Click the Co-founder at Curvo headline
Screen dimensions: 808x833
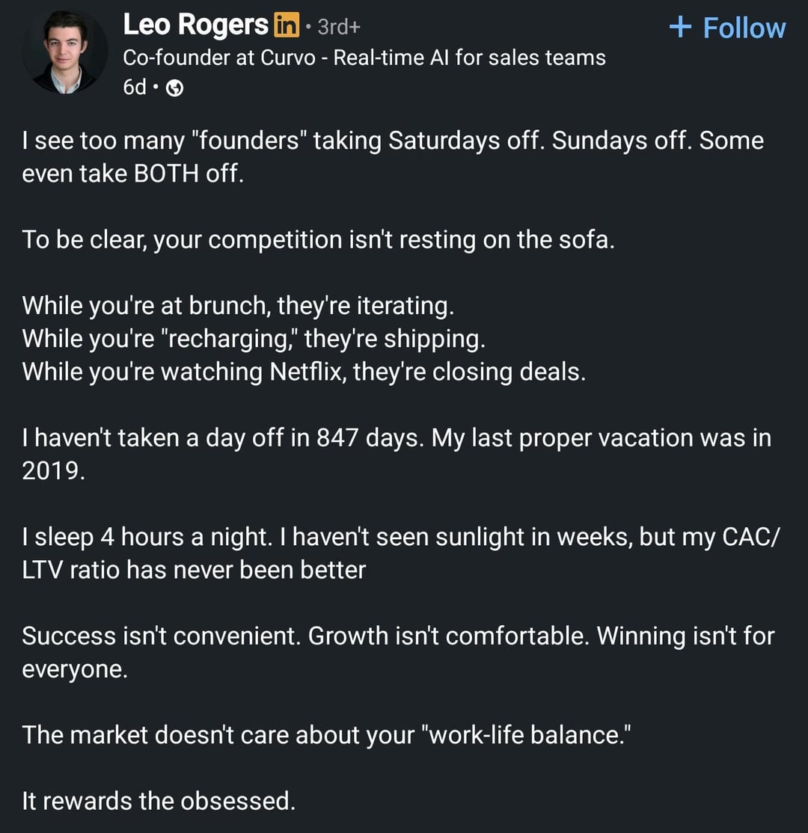[x=364, y=58]
